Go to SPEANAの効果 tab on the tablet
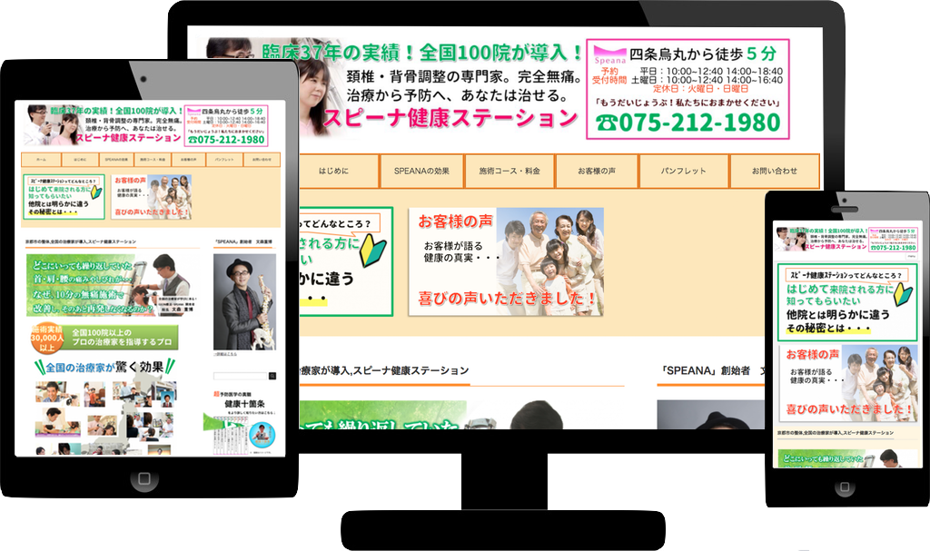The image size is (930, 551). (116, 160)
